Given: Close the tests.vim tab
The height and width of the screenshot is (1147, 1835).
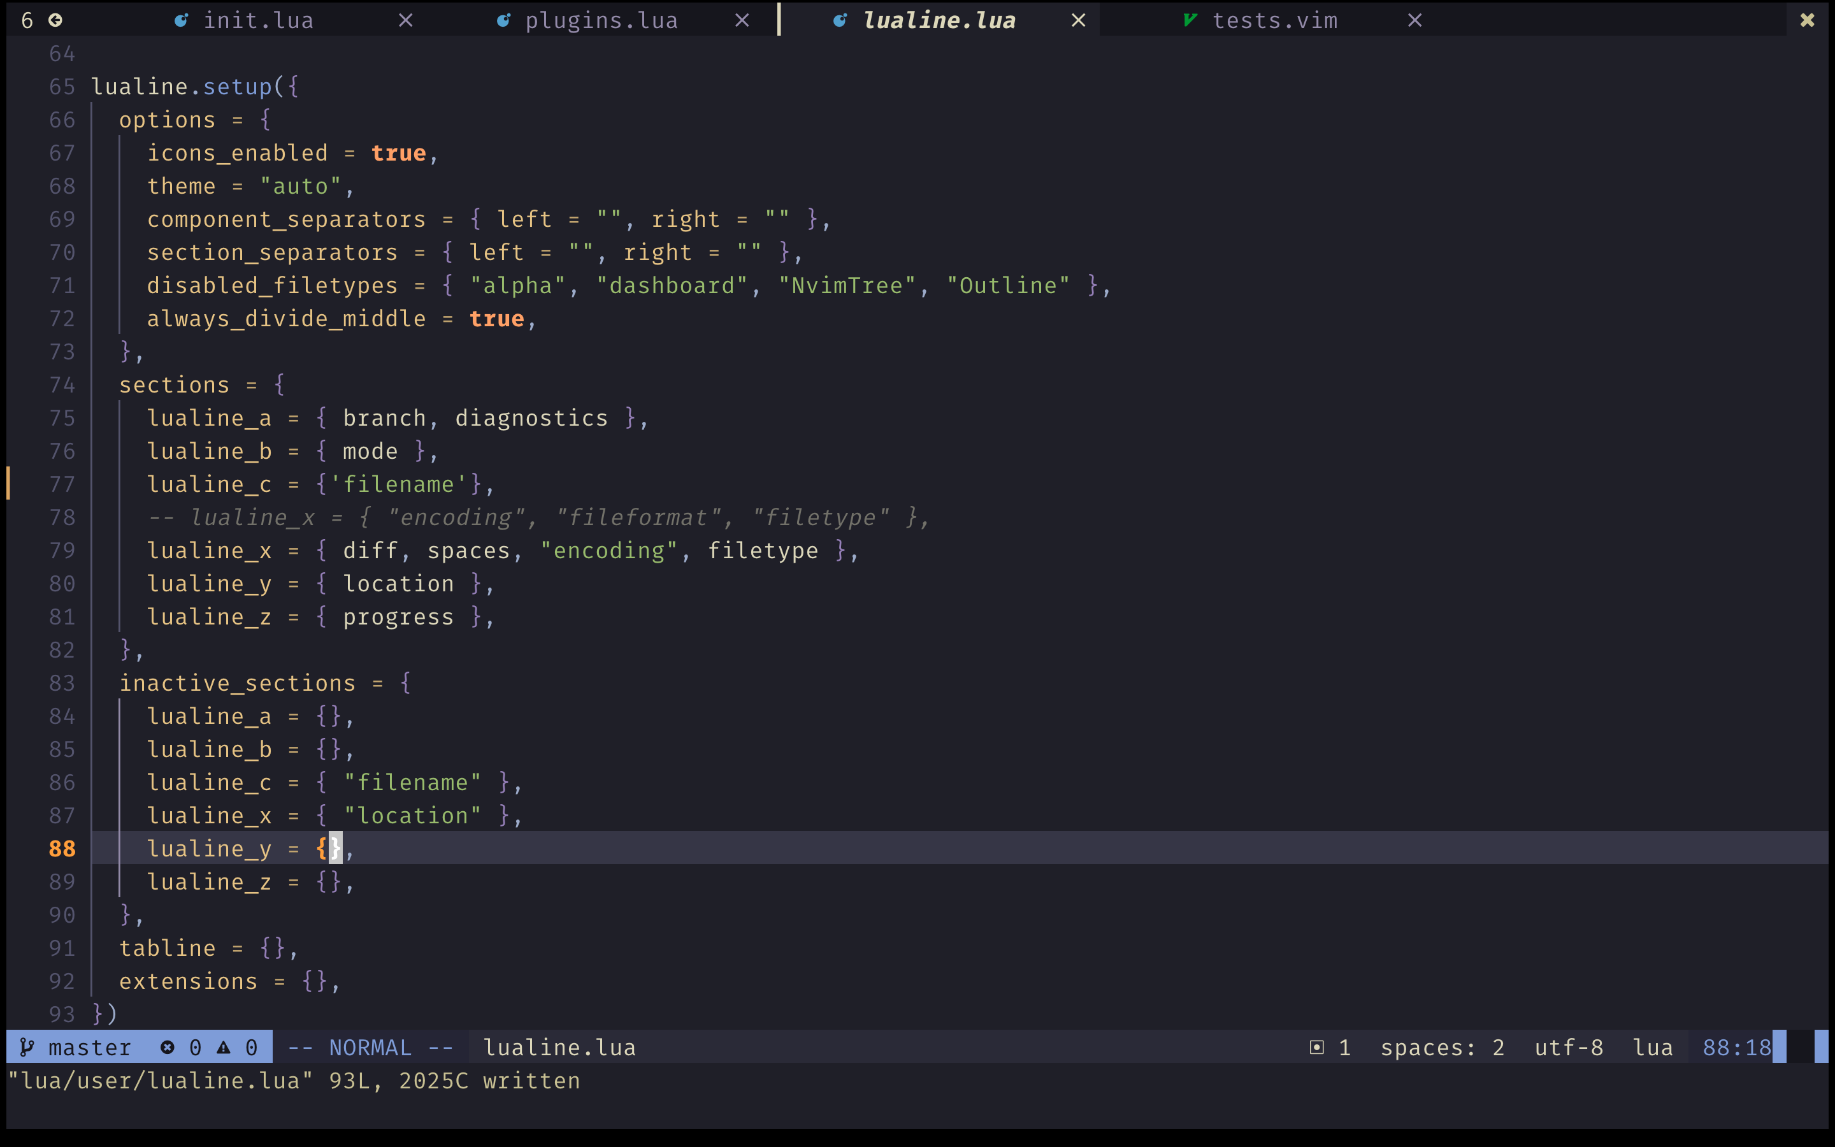Looking at the screenshot, I should point(1415,20).
